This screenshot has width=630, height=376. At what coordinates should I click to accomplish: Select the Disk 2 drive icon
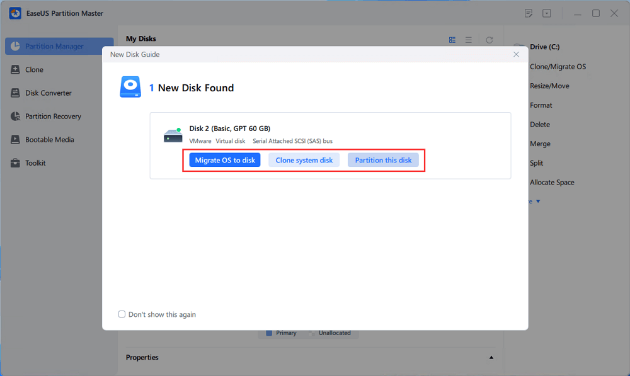[173, 134]
